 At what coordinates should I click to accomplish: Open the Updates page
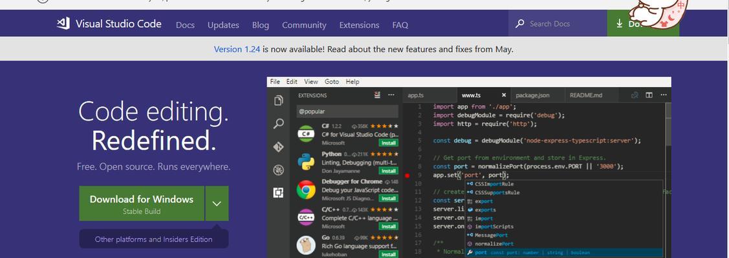pyautogui.click(x=223, y=25)
